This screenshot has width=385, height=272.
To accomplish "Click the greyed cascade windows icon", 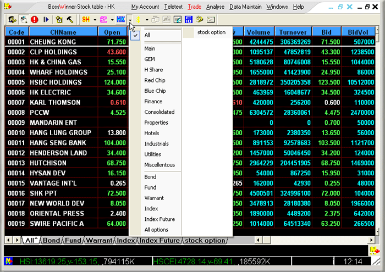I will [156, 19].
